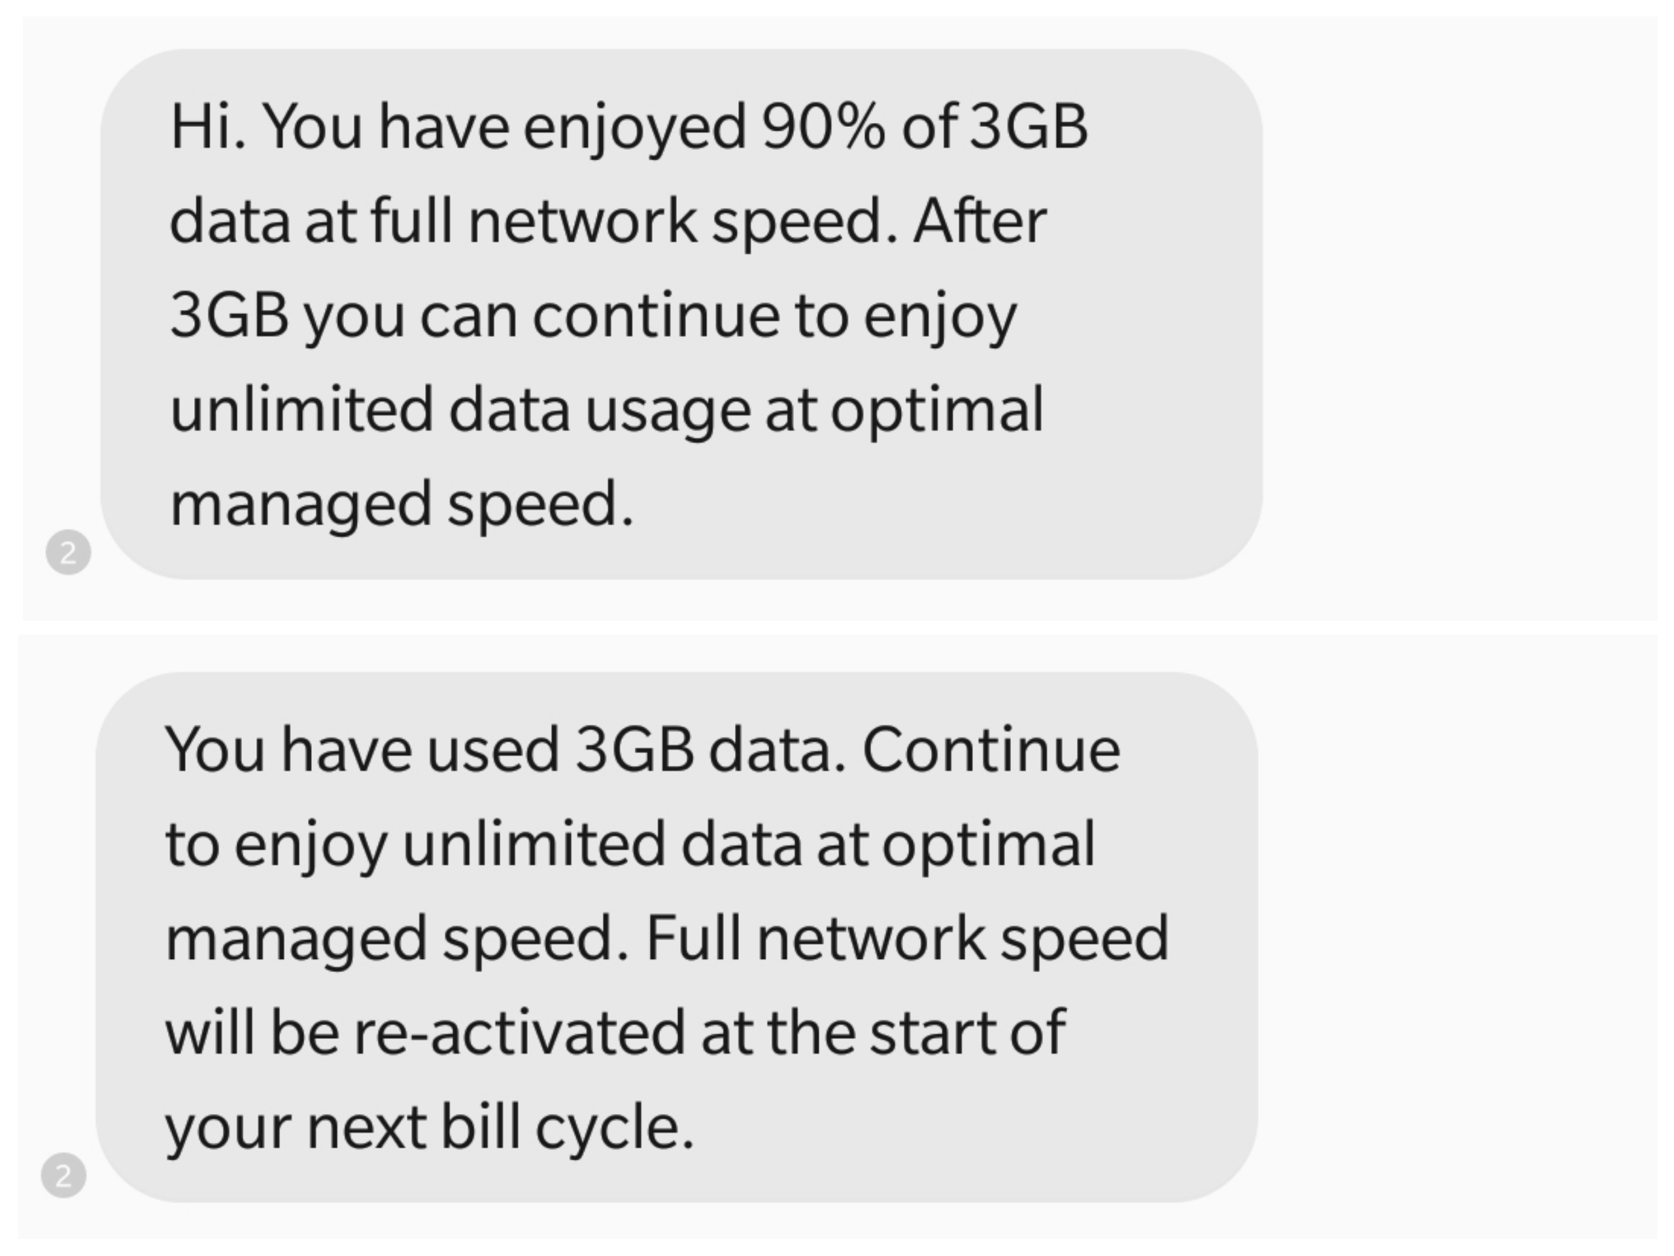Click the line 'to enjoy unlimited data at optimal'
The height and width of the screenshot is (1256, 1674).
coord(630,845)
